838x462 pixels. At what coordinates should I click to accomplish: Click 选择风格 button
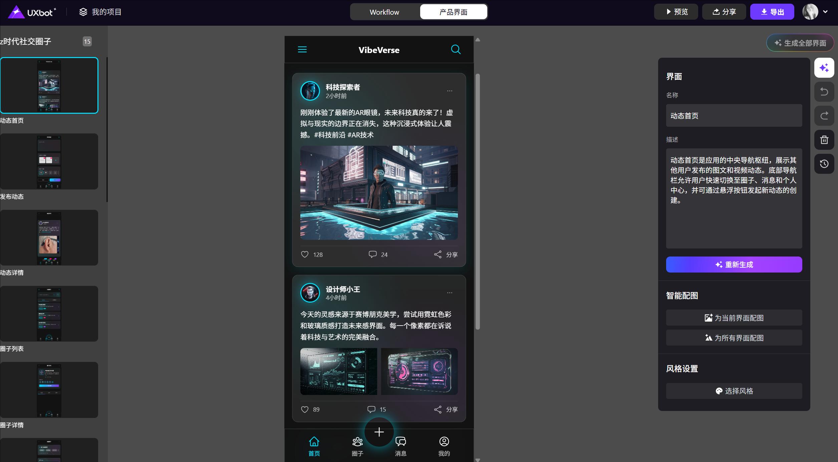point(734,391)
